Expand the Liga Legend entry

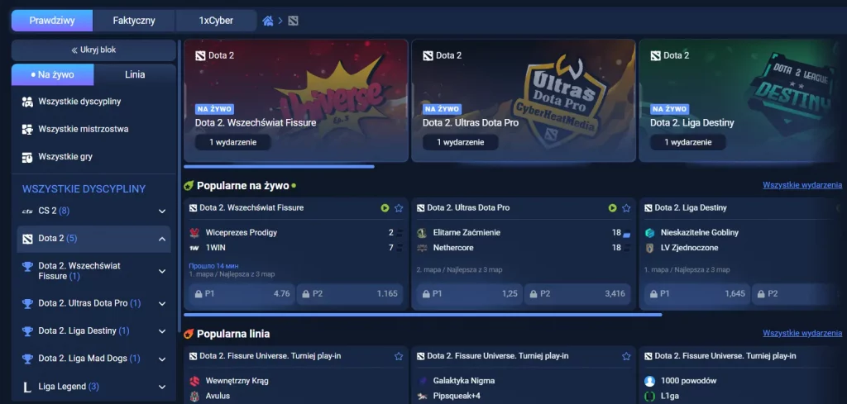[x=162, y=387]
